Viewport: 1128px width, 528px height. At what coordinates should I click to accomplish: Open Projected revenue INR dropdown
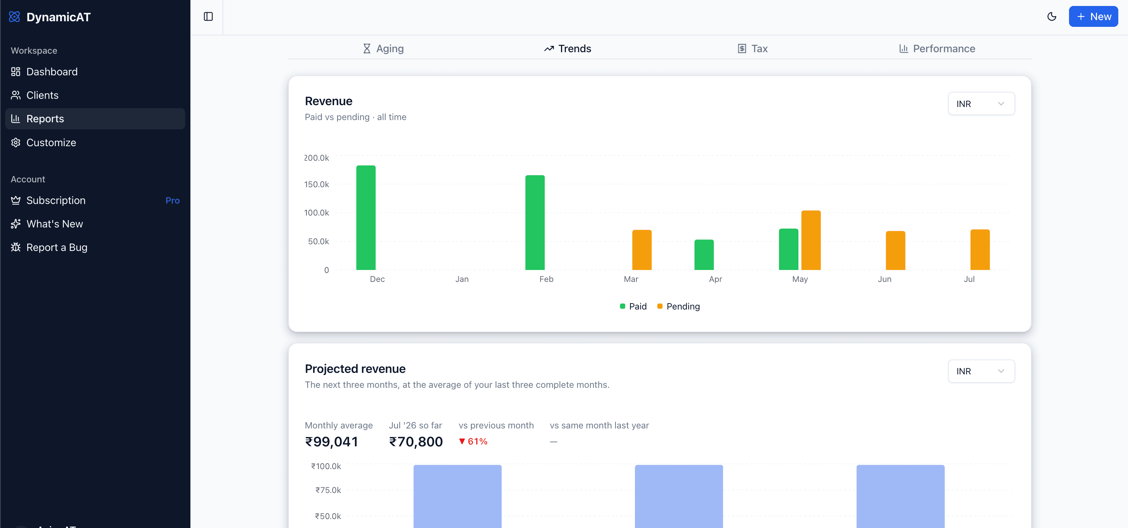981,371
